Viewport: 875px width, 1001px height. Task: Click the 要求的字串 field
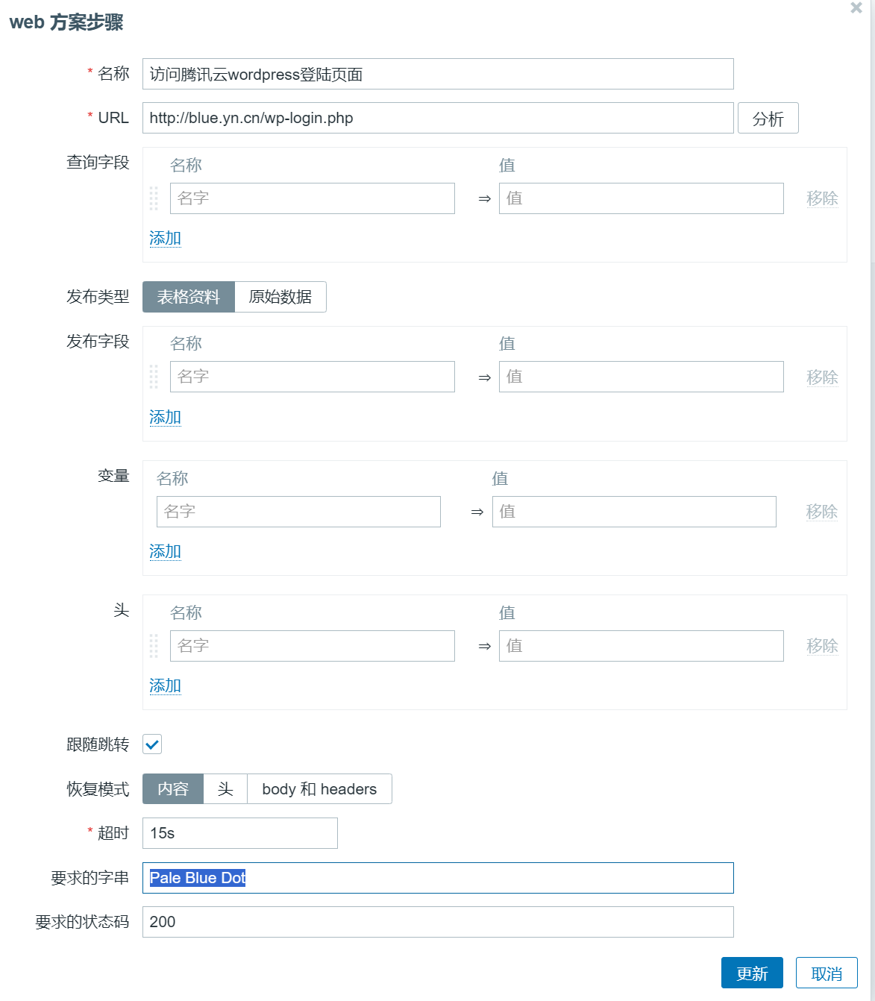(438, 878)
